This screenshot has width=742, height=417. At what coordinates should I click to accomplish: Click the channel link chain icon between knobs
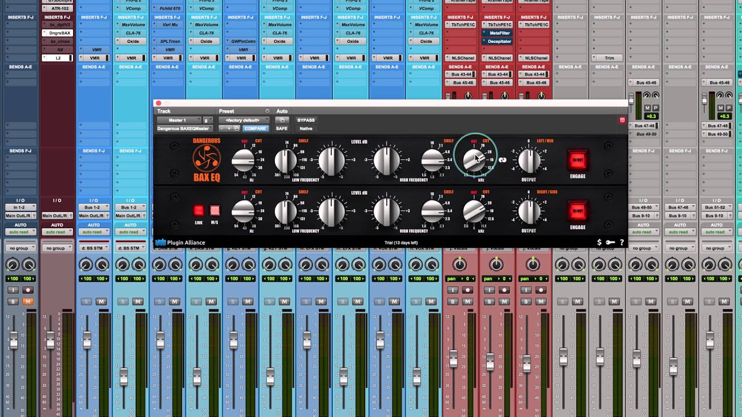(502, 160)
